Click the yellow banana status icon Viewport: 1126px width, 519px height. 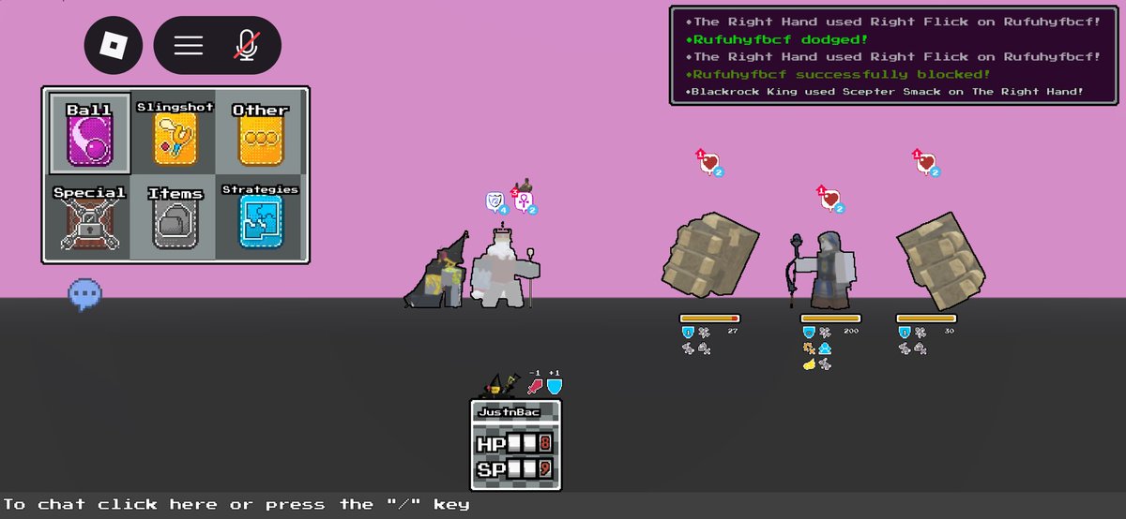coord(809,363)
